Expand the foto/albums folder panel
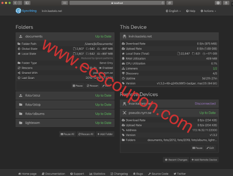Viewport: 233px width, 176px height. point(65,114)
